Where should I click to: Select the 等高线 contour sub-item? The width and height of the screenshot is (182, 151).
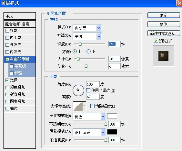click(x=22, y=66)
